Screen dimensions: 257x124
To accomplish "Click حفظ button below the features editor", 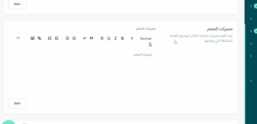I will (17, 103).
